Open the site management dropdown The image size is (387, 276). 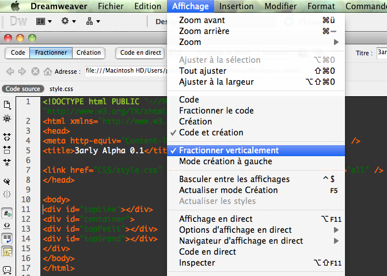(x=93, y=21)
